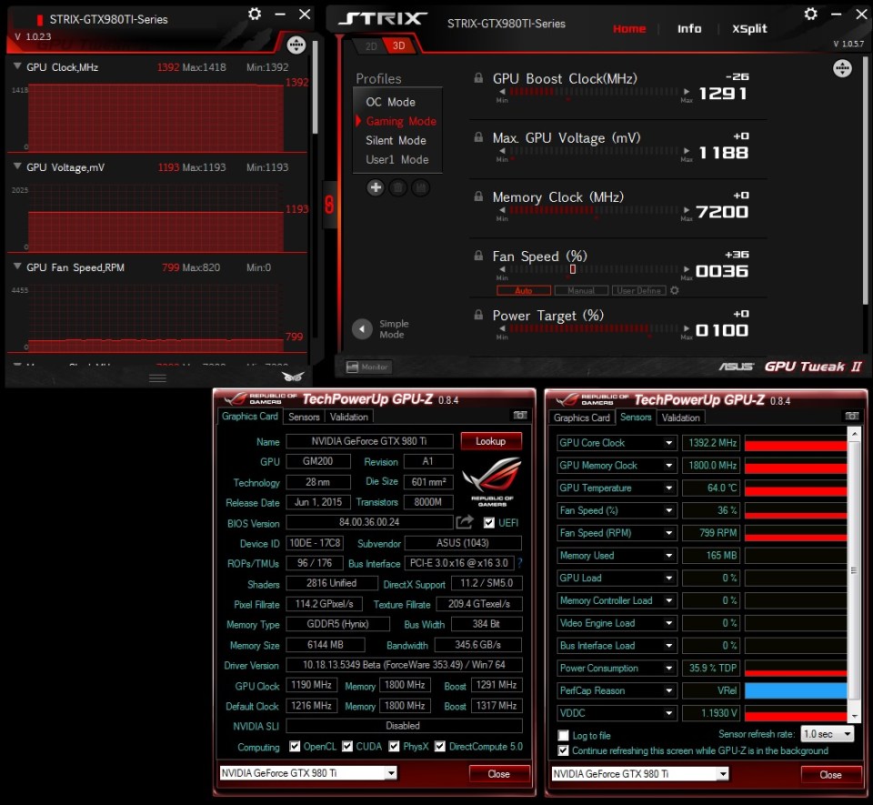873x805 pixels.
Task: Open the XSplit tab
Action: pyautogui.click(x=749, y=28)
